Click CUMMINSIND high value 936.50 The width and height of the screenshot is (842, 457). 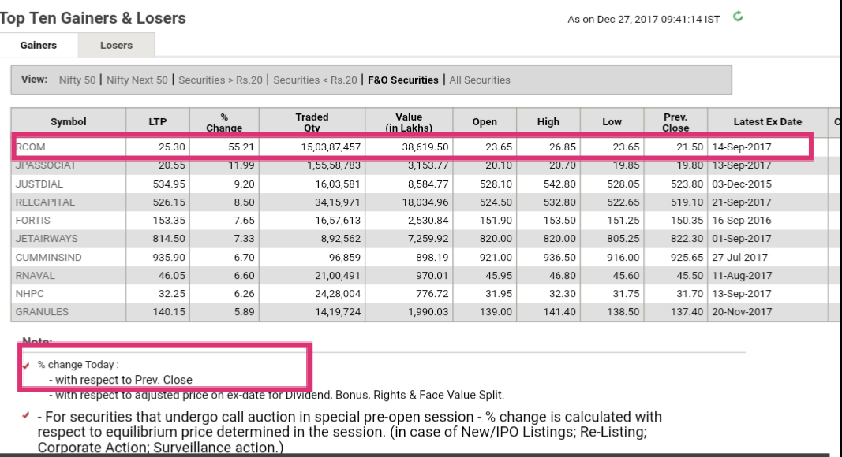(x=559, y=258)
